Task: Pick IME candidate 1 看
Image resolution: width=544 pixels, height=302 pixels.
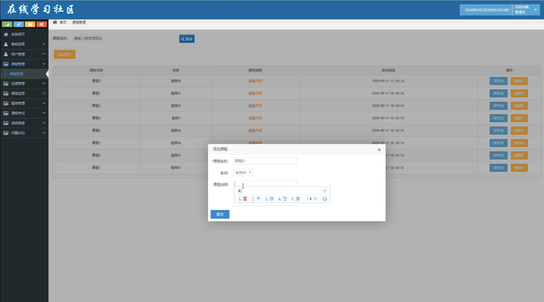Action: point(243,199)
